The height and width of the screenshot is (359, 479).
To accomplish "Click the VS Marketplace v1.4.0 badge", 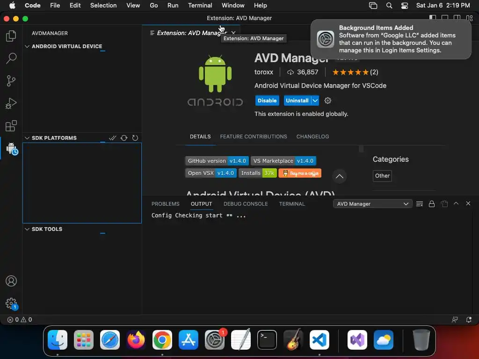I will pyautogui.click(x=283, y=161).
